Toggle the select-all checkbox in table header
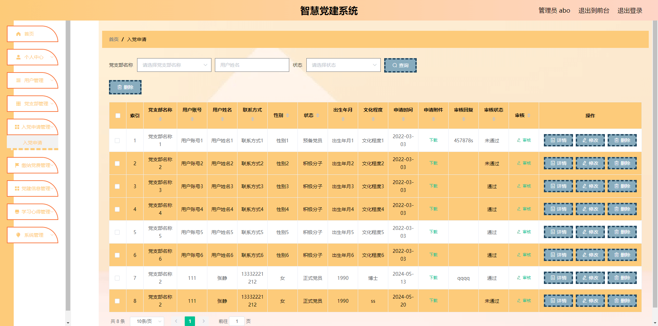Image resolution: width=658 pixels, height=326 pixels. pyautogui.click(x=118, y=116)
